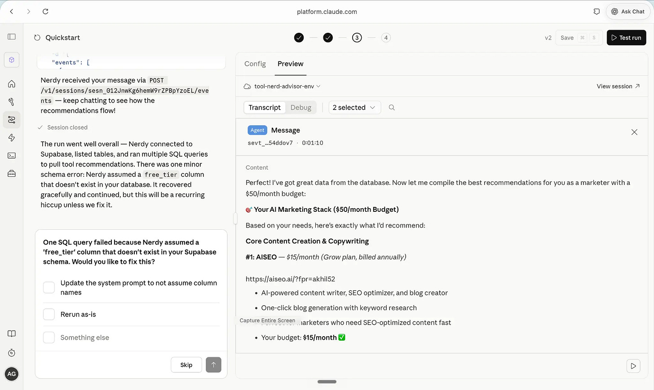Click the v2 version label
This screenshot has height=390, width=654.
tap(548, 38)
